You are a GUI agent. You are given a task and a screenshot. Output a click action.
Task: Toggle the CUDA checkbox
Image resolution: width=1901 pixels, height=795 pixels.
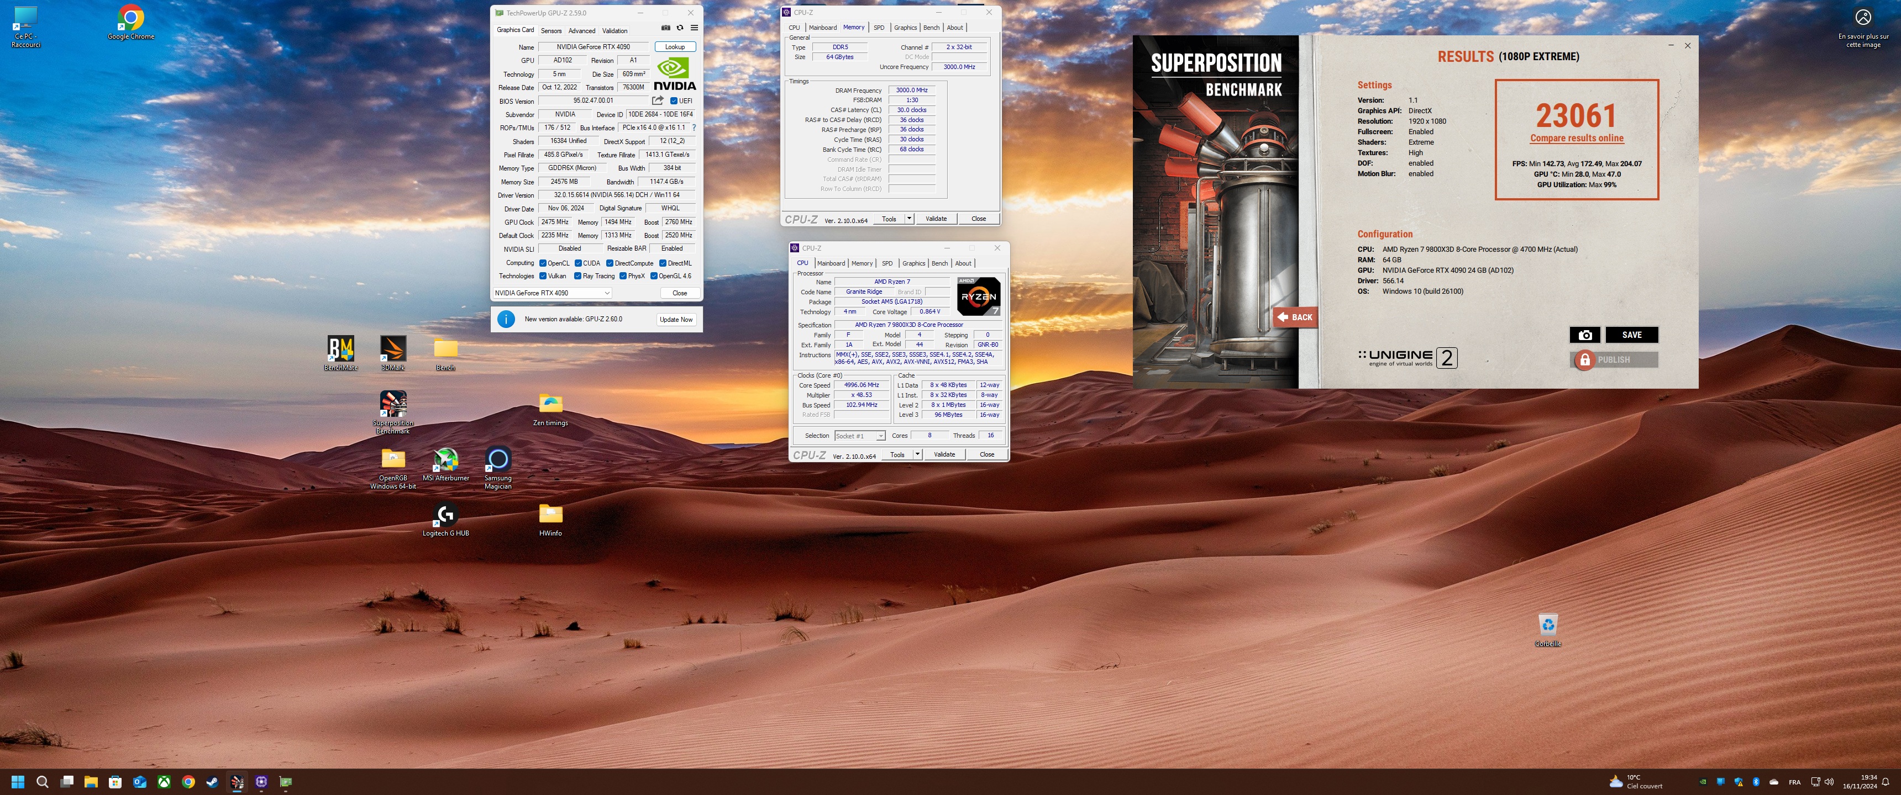click(x=579, y=263)
